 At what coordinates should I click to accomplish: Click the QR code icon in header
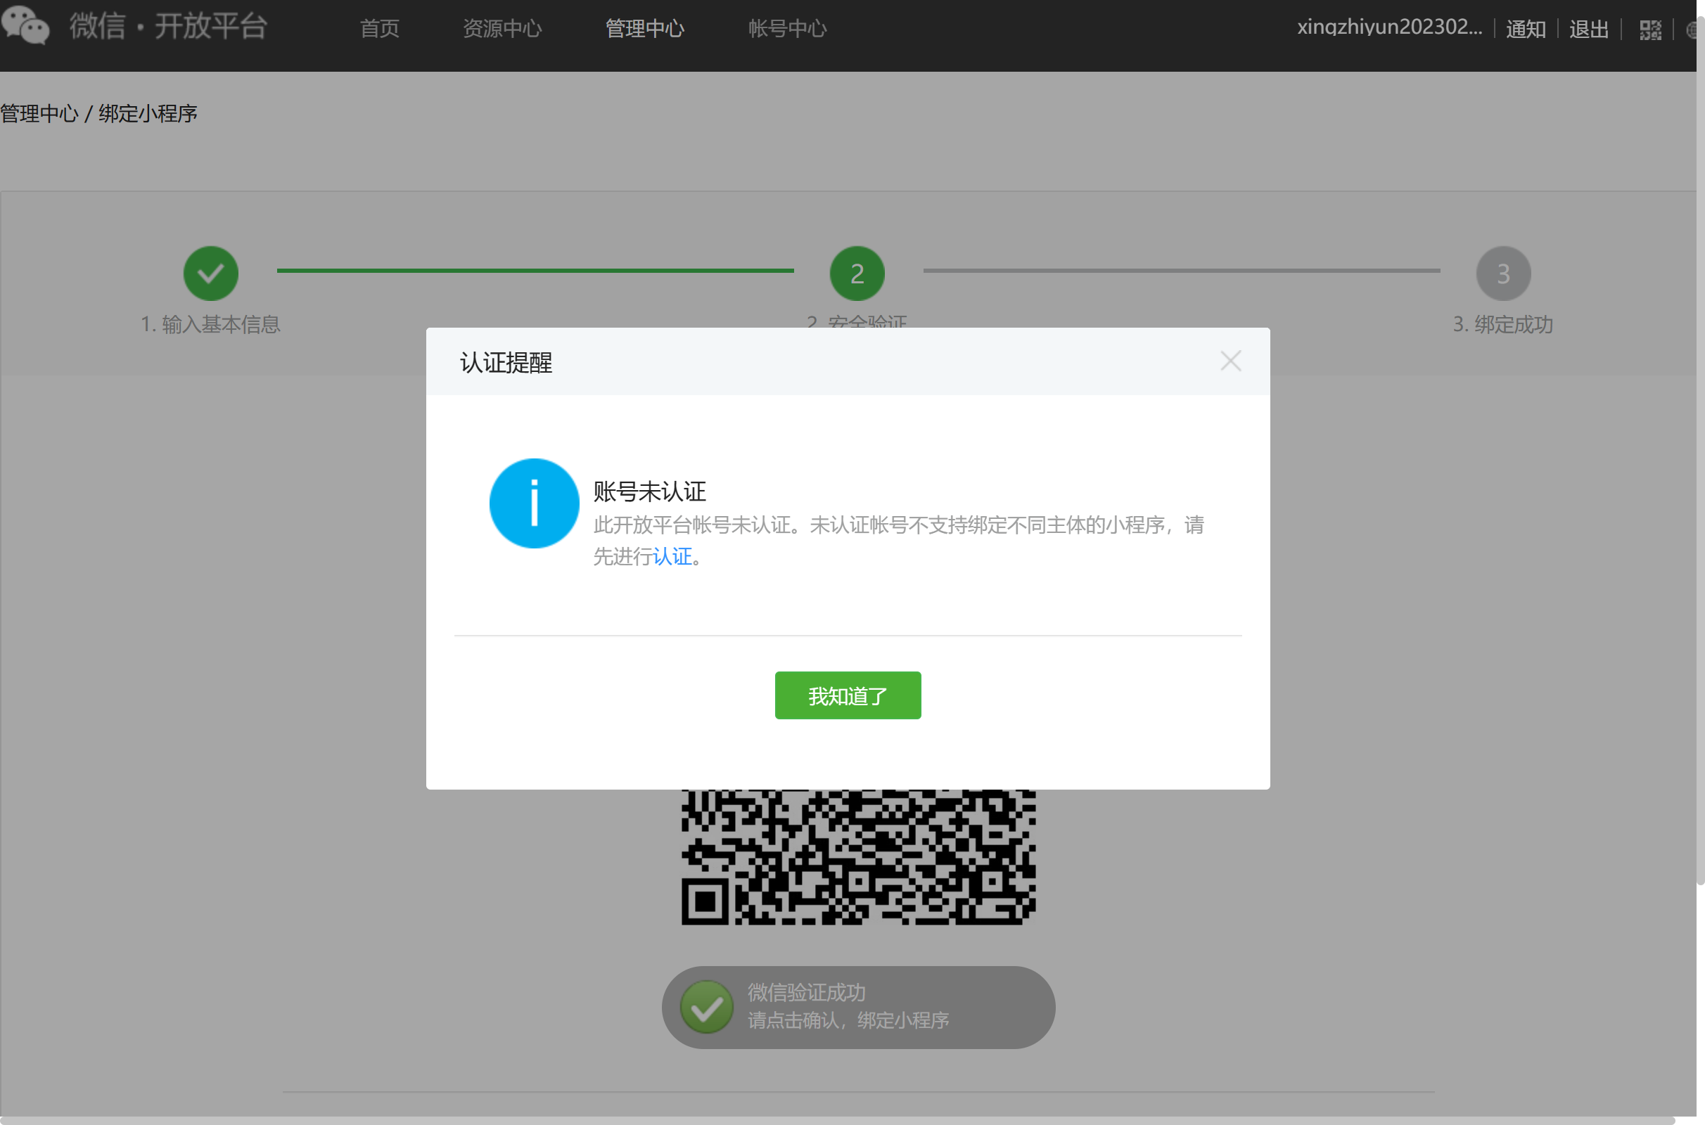(1649, 30)
